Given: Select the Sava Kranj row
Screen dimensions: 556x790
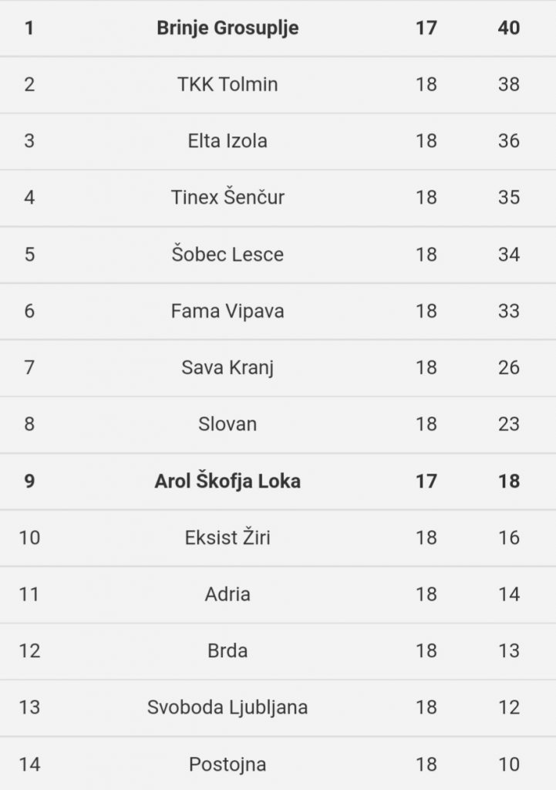Looking at the screenshot, I should pyautogui.click(x=278, y=368).
